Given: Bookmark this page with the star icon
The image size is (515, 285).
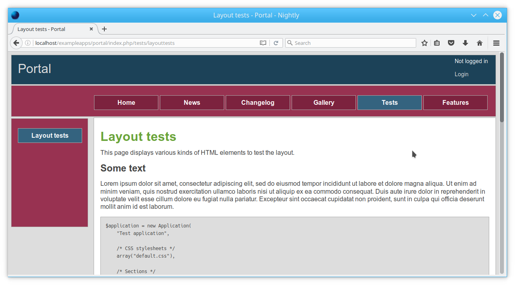Looking at the screenshot, I should coord(425,43).
